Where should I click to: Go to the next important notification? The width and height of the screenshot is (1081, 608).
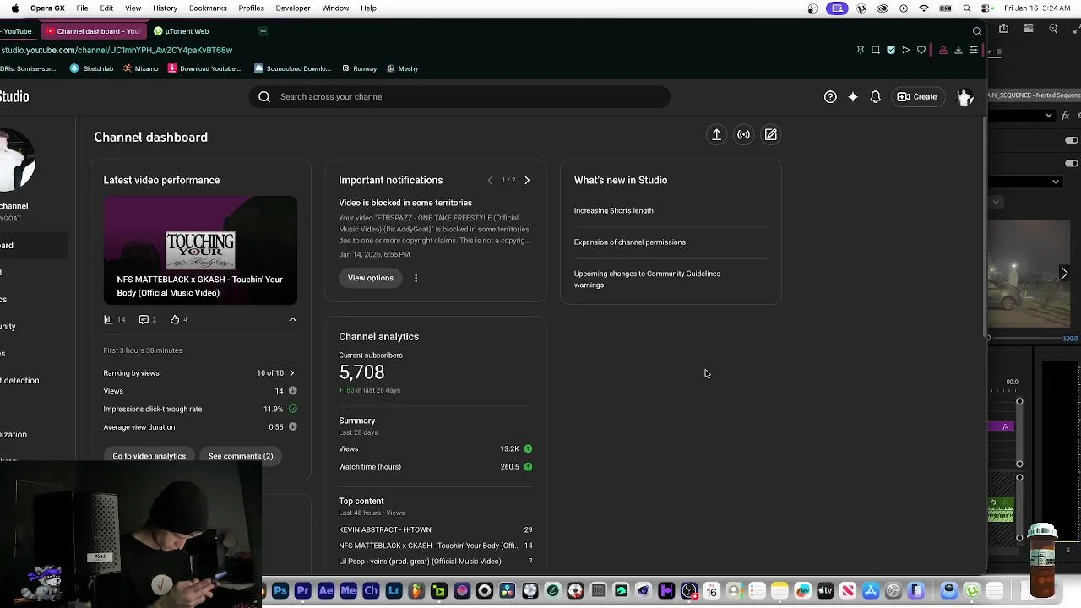[x=527, y=180]
